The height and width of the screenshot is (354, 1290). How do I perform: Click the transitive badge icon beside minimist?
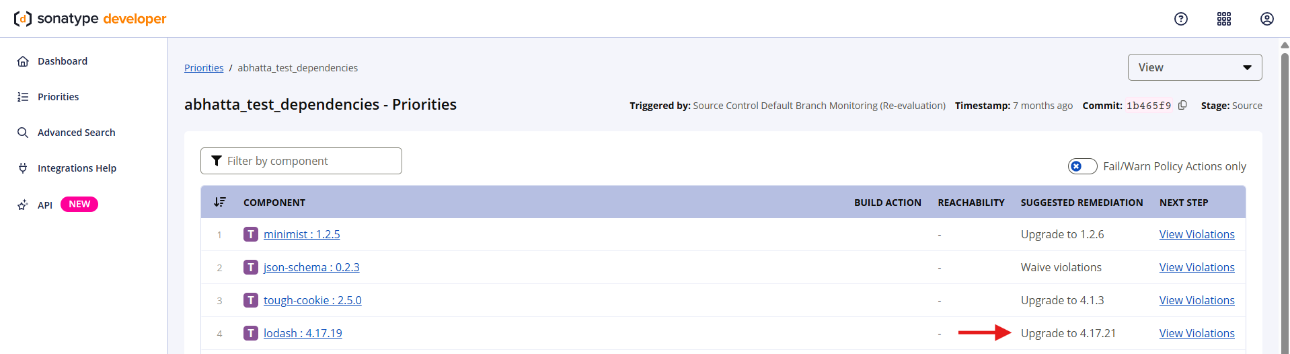(251, 234)
